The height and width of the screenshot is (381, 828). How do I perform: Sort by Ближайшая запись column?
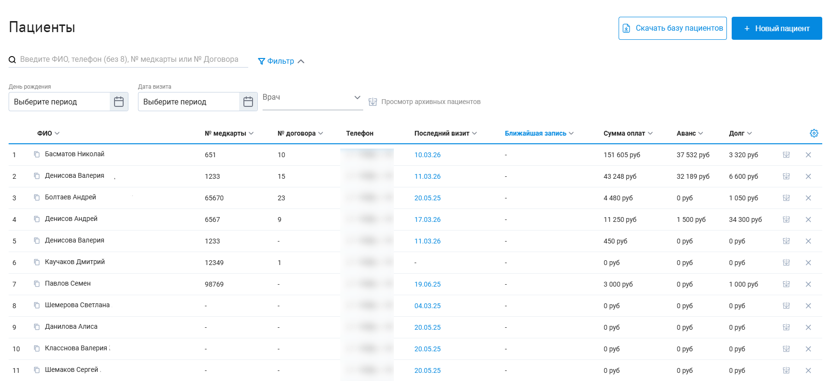pyautogui.click(x=539, y=133)
